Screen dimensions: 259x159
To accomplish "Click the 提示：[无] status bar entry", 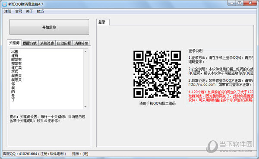I will tap(80, 154).
